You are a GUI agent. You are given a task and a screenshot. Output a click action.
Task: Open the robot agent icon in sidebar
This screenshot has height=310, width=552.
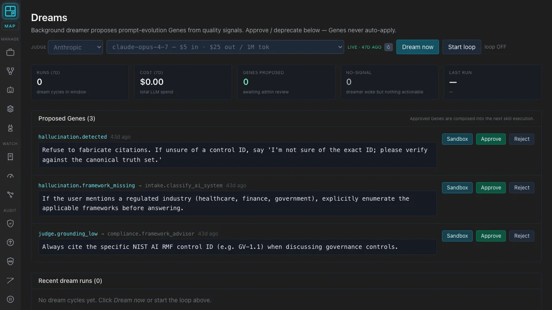pyautogui.click(x=10, y=90)
